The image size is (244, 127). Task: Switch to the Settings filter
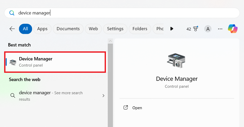point(115,29)
